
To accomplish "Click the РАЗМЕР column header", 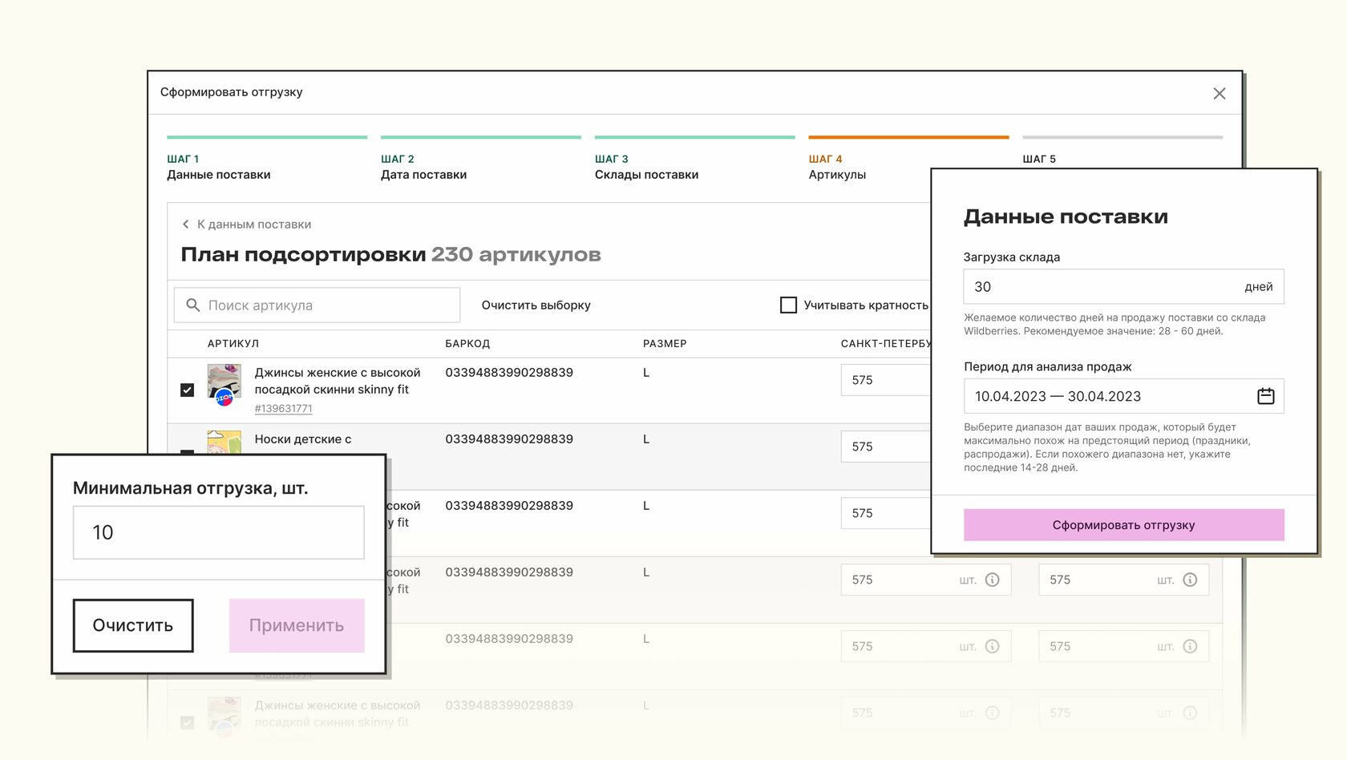I will pos(665,344).
